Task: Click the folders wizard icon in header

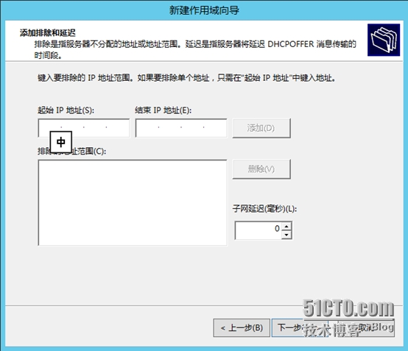Action: (384, 40)
